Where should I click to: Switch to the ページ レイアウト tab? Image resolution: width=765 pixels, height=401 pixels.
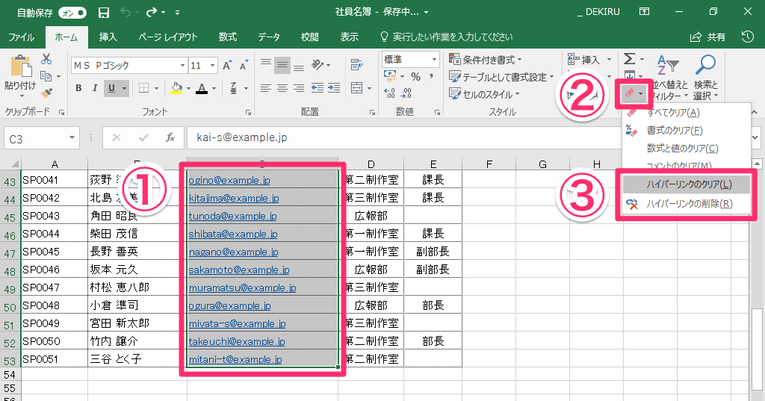click(168, 37)
